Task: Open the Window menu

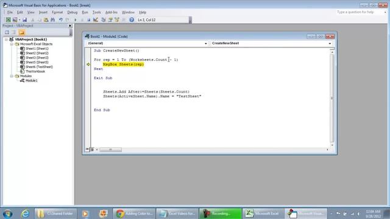Action: pos(128,12)
